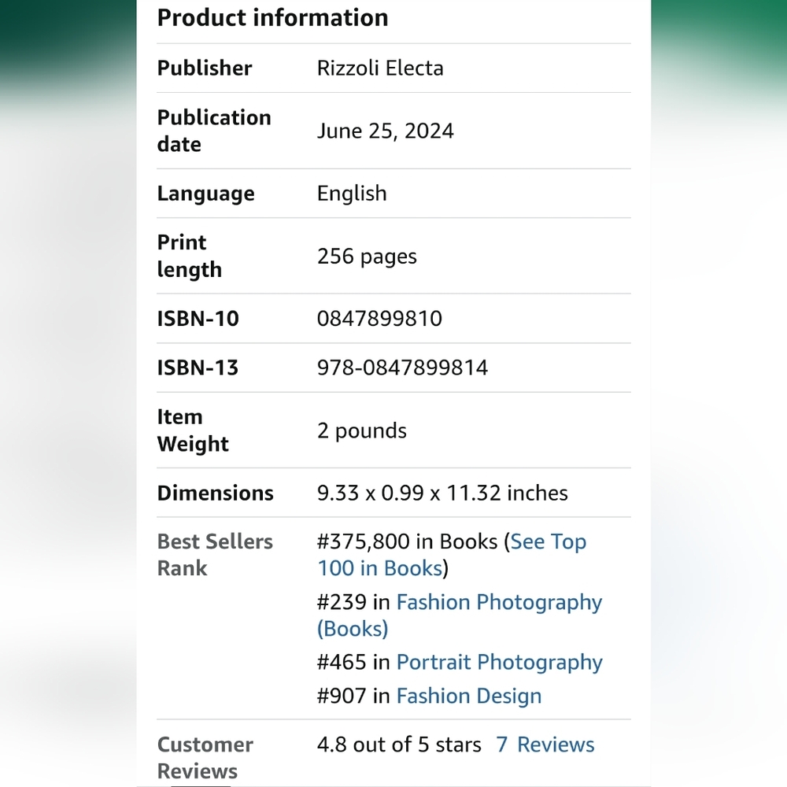View the 7 Reviews link
787x787 pixels.
coord(545,745)
